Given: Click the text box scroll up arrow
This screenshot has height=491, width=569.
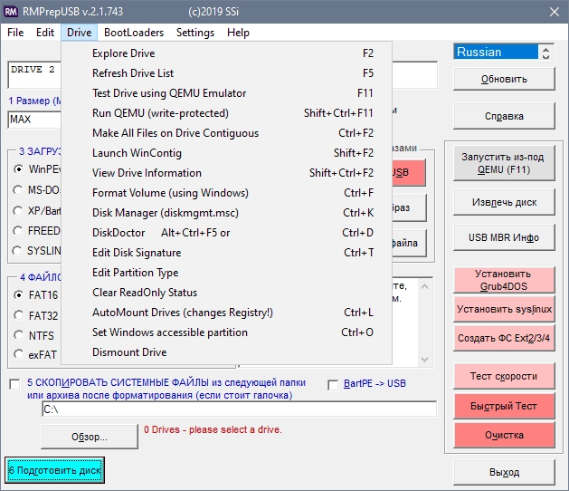Looking at the screenshot, I should (x=425, y=287).
